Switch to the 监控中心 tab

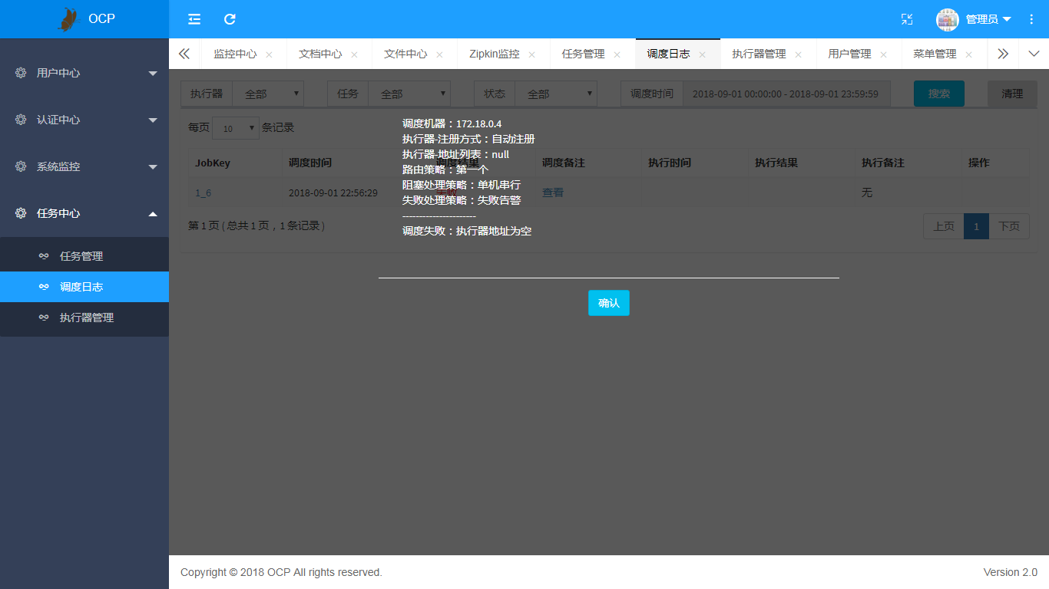[235, 54]
